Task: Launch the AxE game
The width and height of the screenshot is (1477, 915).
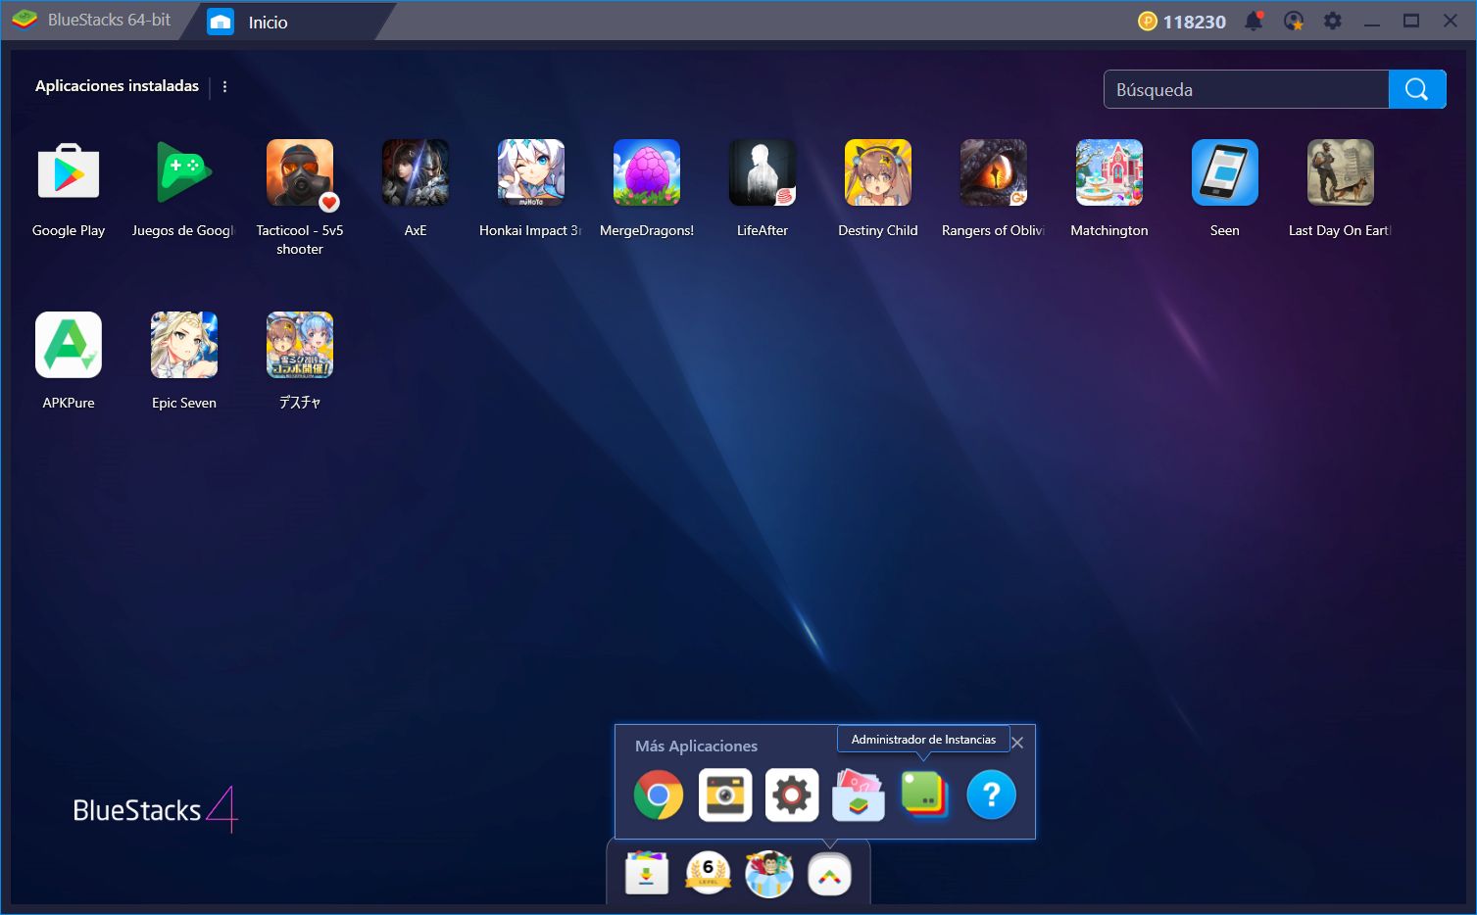Action: (416, 172)
